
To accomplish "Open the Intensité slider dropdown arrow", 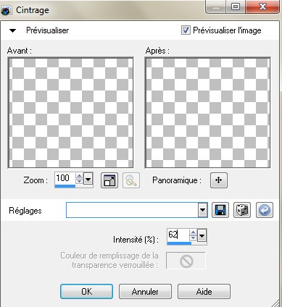I will (x=202, y=235).
